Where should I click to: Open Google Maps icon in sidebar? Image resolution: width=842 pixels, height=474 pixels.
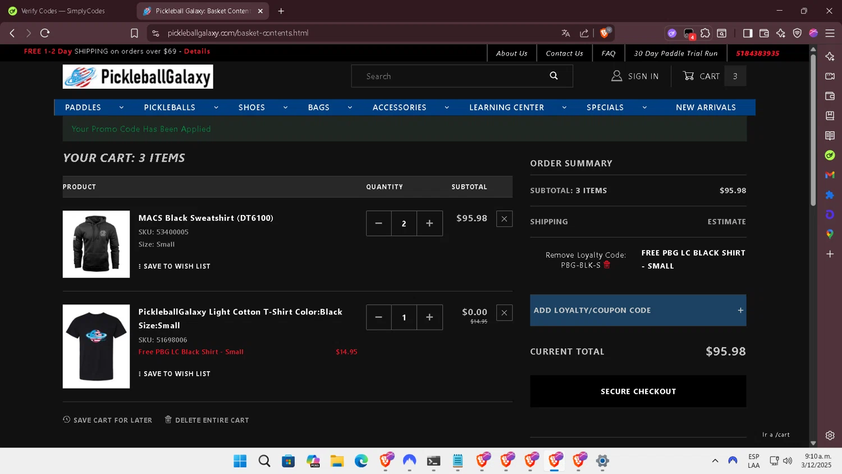coord(830,234)
